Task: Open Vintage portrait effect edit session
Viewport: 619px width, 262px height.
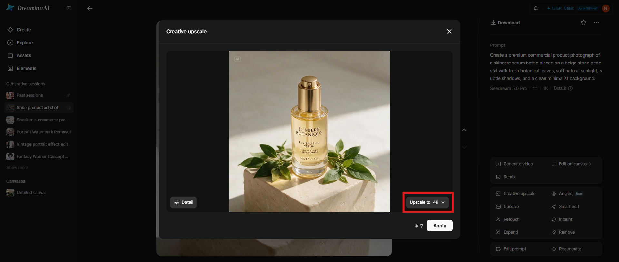Action: [39, 144]
